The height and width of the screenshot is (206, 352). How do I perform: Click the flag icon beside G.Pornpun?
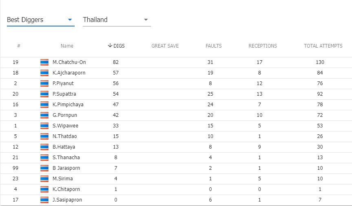pyautogui.click(x=44, y=115)
